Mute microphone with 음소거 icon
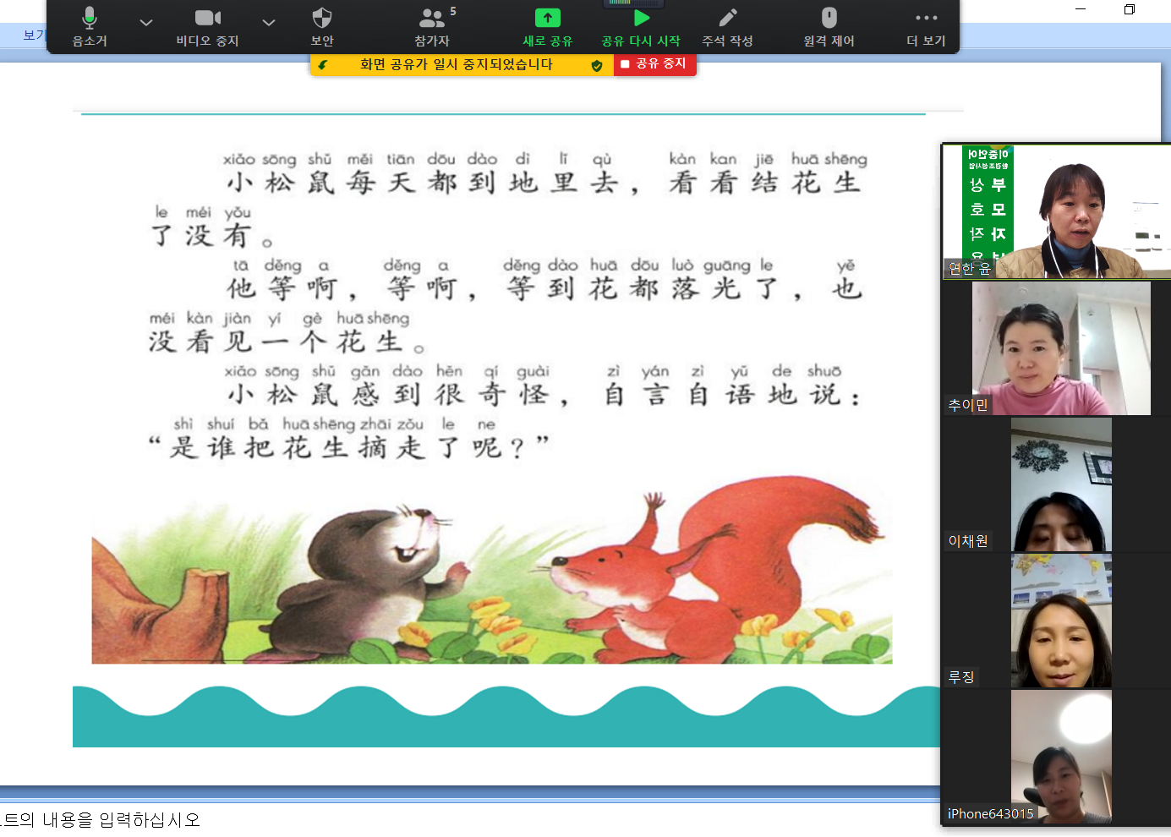1171x837 pixels. [x=89, y=26]
